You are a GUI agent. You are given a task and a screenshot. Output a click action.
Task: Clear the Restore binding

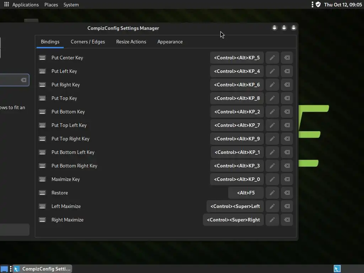click(x=287, y=193)
